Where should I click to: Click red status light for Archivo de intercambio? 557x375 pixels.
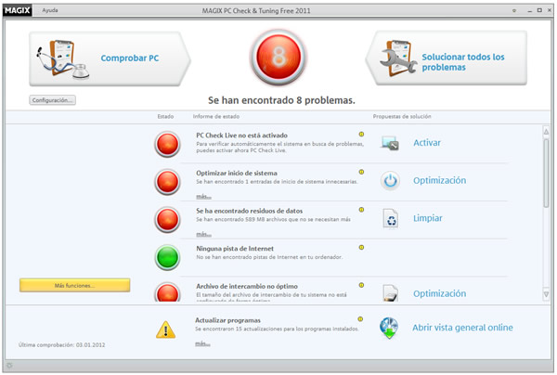point(167,291)
